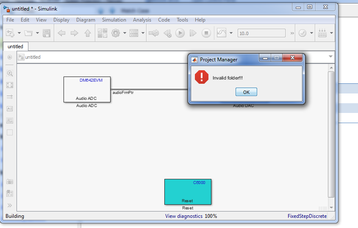
Task: Open the View menu
Action: pos(42,20)
